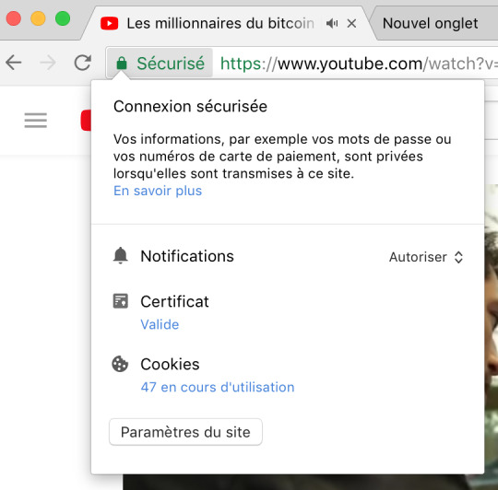Click the Cookies label
Viewport: 498px width, 490px height.
pyautogui.click(x=170, y=364)
